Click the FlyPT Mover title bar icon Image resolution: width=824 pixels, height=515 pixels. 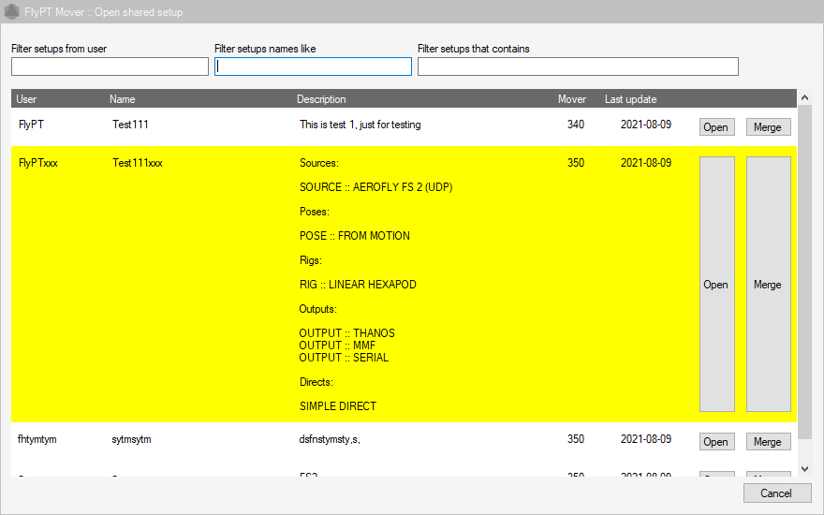click(11, 12)
